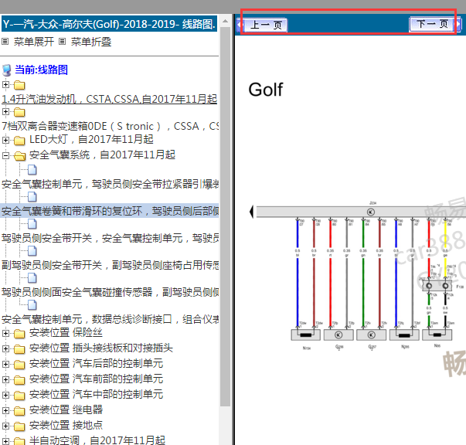The width and height of the screenshot is (466, 445).
Task: Expand the 1.4升汽油发动机 folder node
Action: [x=5, y=85]
